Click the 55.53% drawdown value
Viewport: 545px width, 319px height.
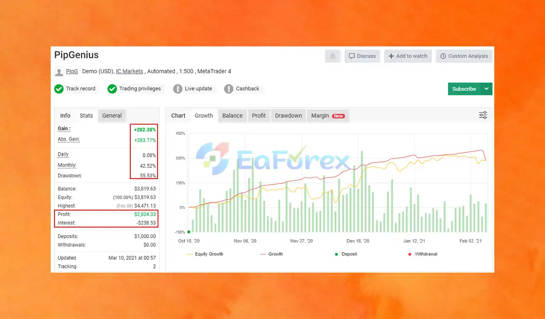point(148,176)
